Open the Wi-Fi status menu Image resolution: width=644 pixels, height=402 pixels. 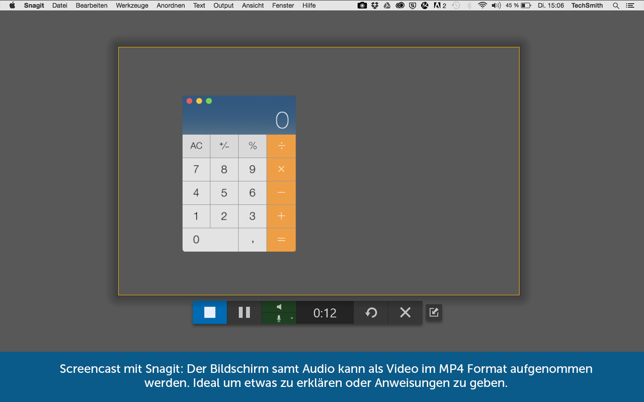click(482, 6)
